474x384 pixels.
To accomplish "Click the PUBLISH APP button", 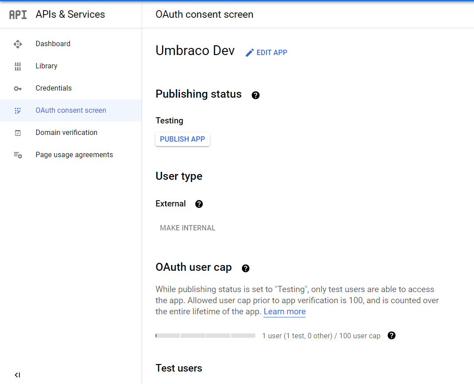I will tap(182, 139).
